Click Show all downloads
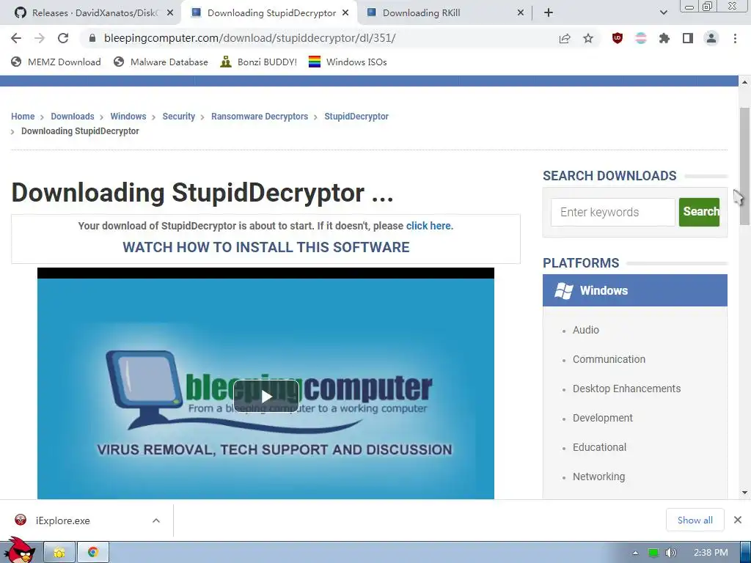The height and width of the screenshot is (563, 751). 695,520
